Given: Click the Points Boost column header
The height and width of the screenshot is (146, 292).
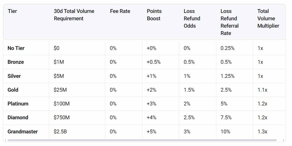Looking at the screenshot, I should [x=154, y=15].
